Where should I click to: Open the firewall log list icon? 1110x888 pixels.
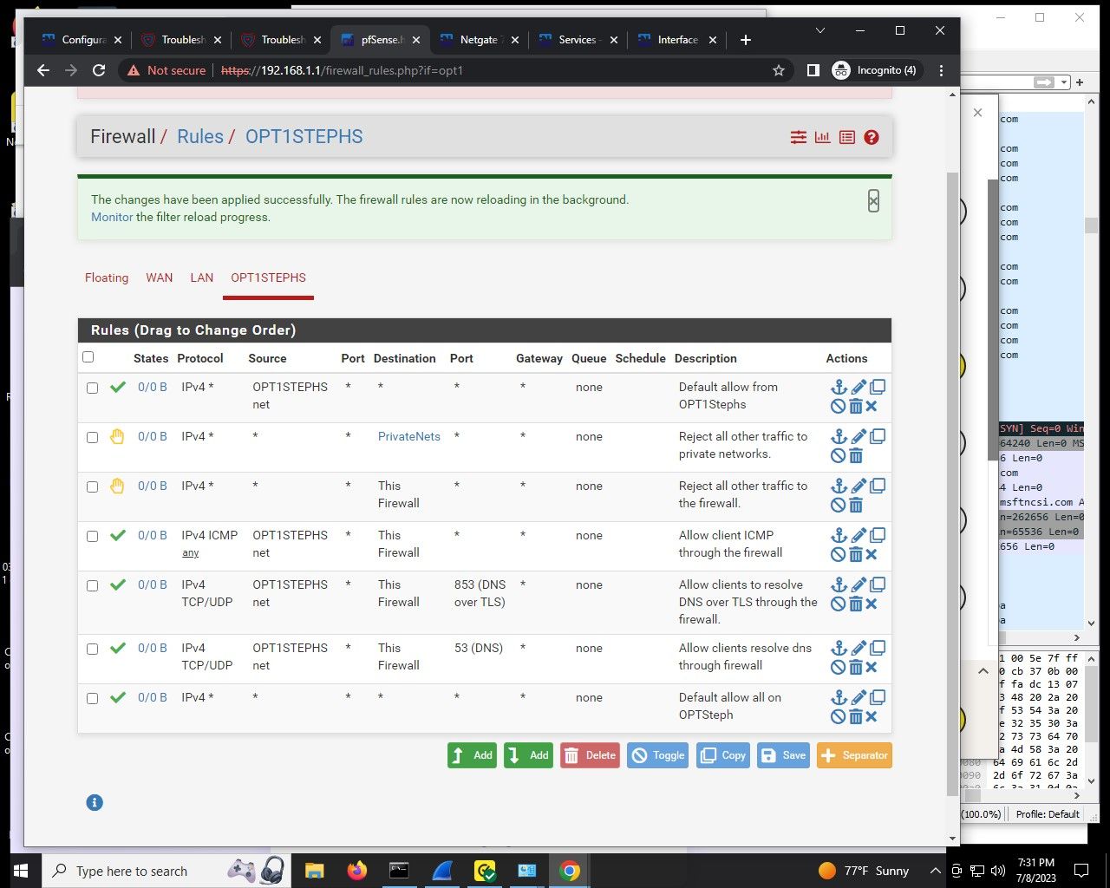coord(847,137)
